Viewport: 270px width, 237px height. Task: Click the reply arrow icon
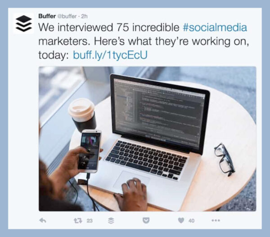pyautogui.click(x=43, y=220)
